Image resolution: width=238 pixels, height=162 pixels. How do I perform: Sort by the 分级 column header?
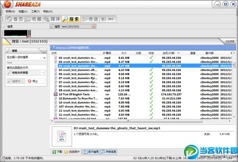tap(138, 53)
